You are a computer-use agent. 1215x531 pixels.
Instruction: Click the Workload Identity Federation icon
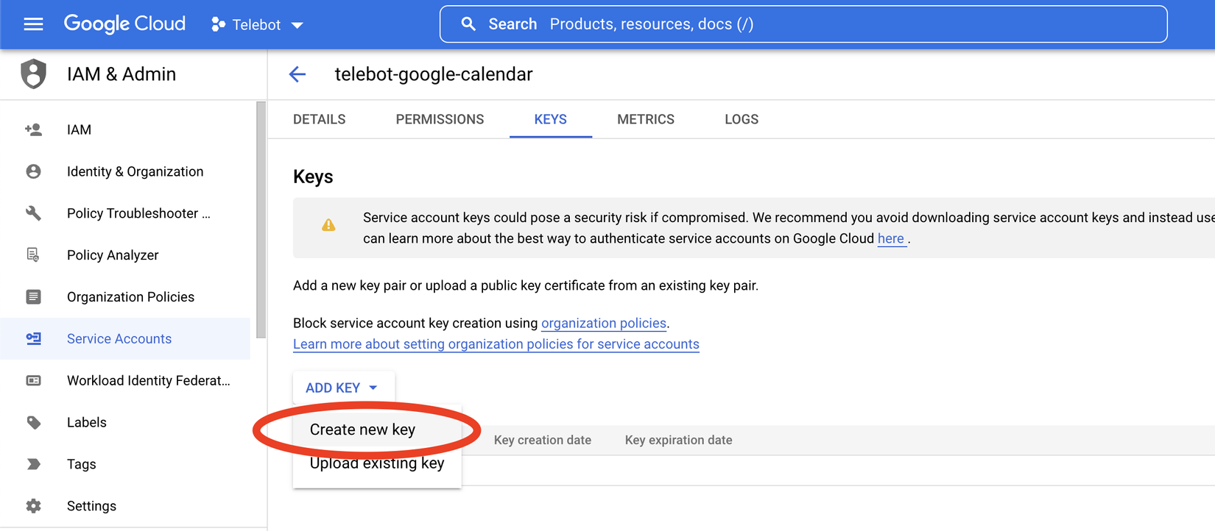(33, 380)
